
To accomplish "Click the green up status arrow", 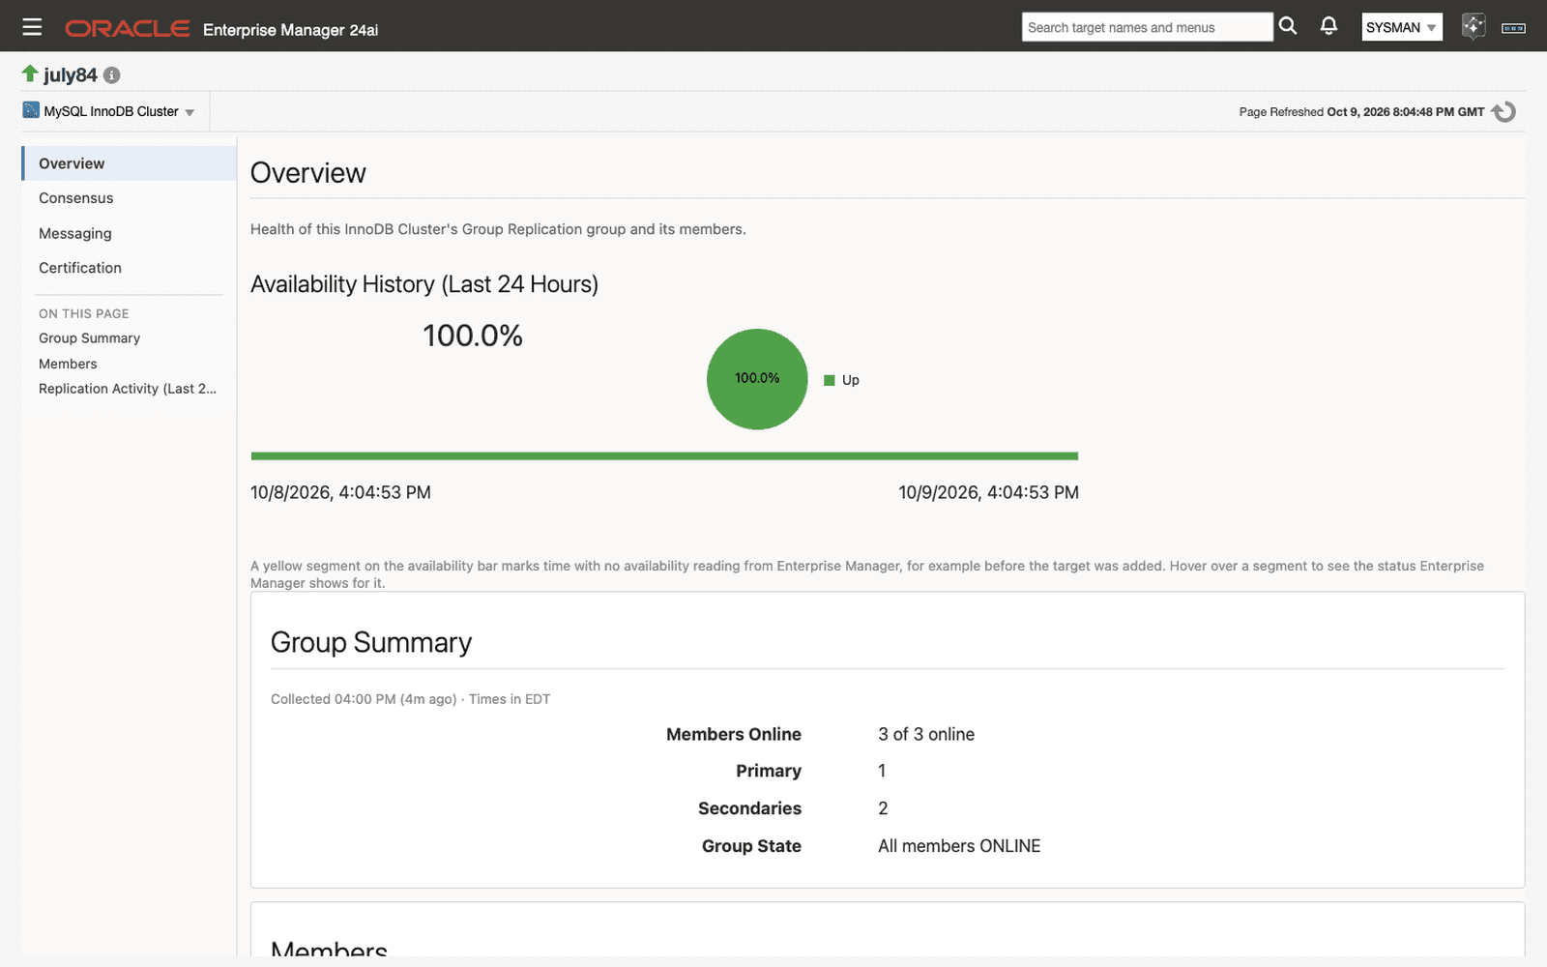I will point(30,73).
